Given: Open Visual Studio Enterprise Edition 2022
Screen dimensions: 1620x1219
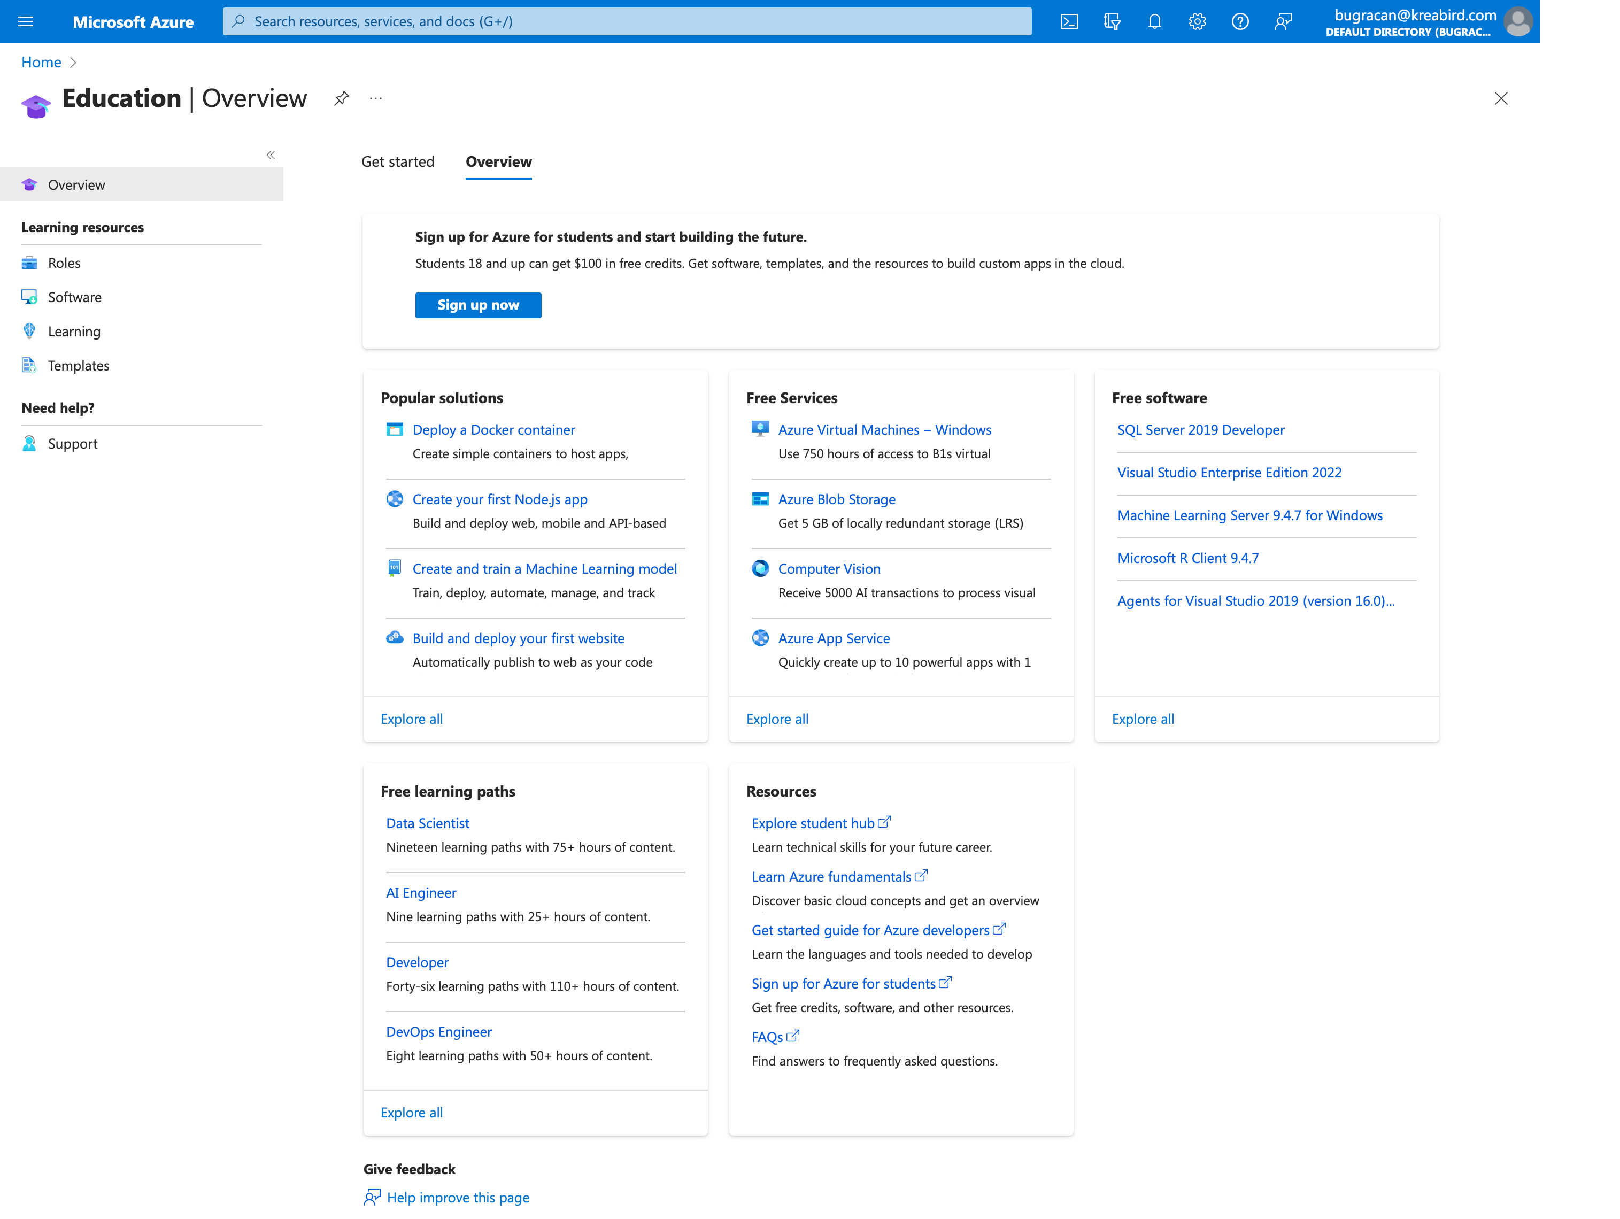Looking at the screenshot, I should (1229, 473).
